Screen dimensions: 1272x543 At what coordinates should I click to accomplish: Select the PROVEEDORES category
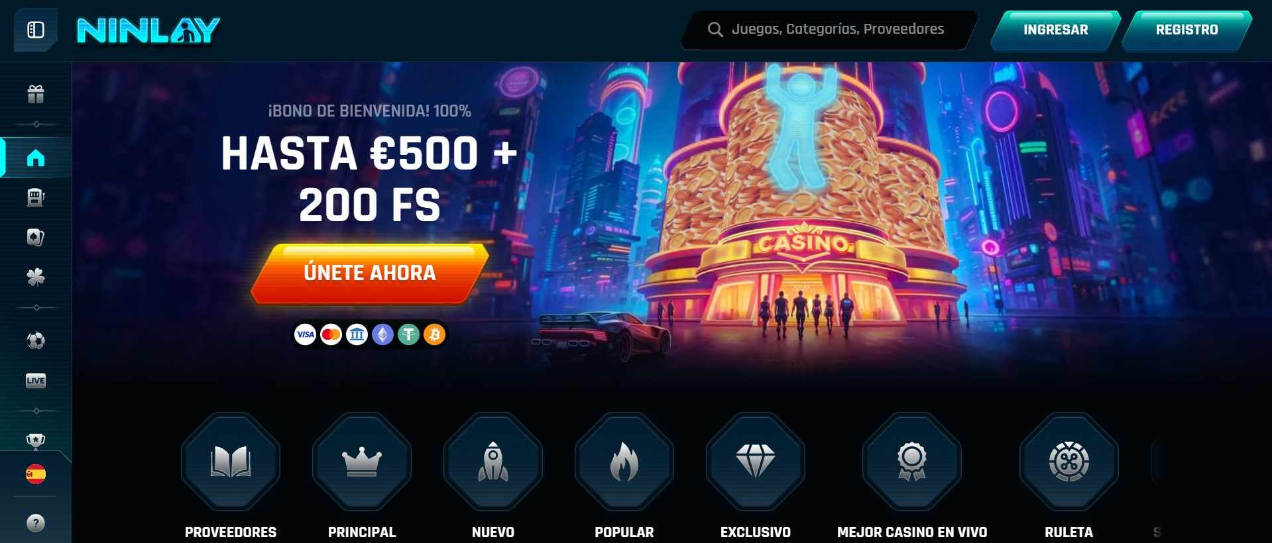click(x=231, y=475)
